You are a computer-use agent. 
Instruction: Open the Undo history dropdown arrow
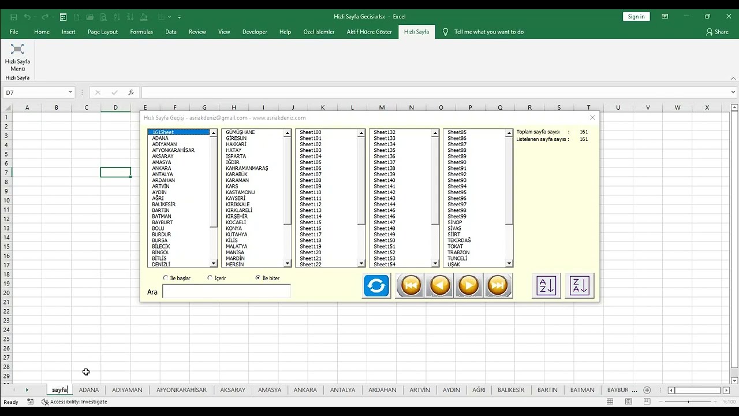(35, 17)
